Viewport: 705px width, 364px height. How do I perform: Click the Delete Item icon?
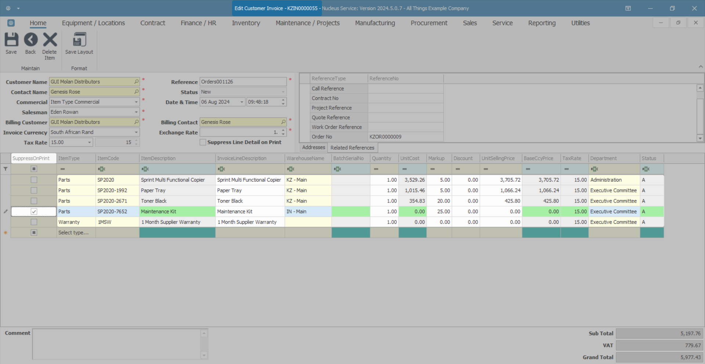pyautogui.click(x=50, y=40)
